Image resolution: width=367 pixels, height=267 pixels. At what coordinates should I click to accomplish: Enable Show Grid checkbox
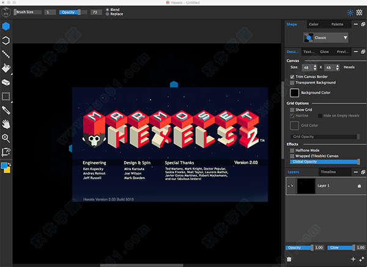click(x=292, y=110)
